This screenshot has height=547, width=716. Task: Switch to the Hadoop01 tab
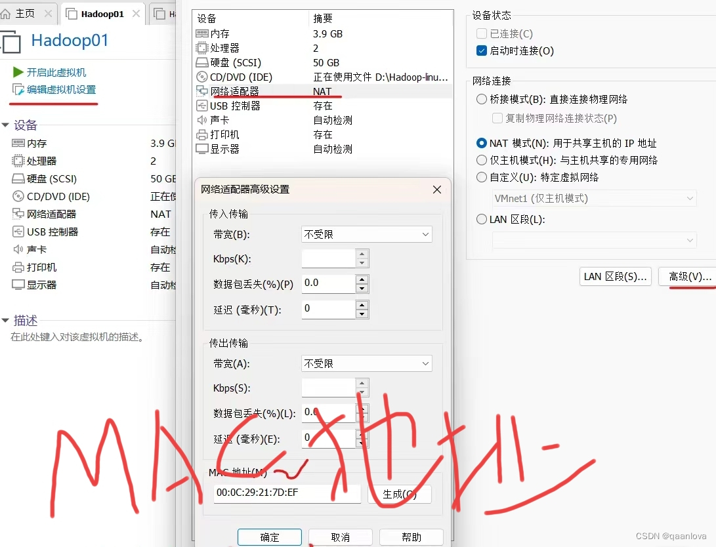pos(102,14)
